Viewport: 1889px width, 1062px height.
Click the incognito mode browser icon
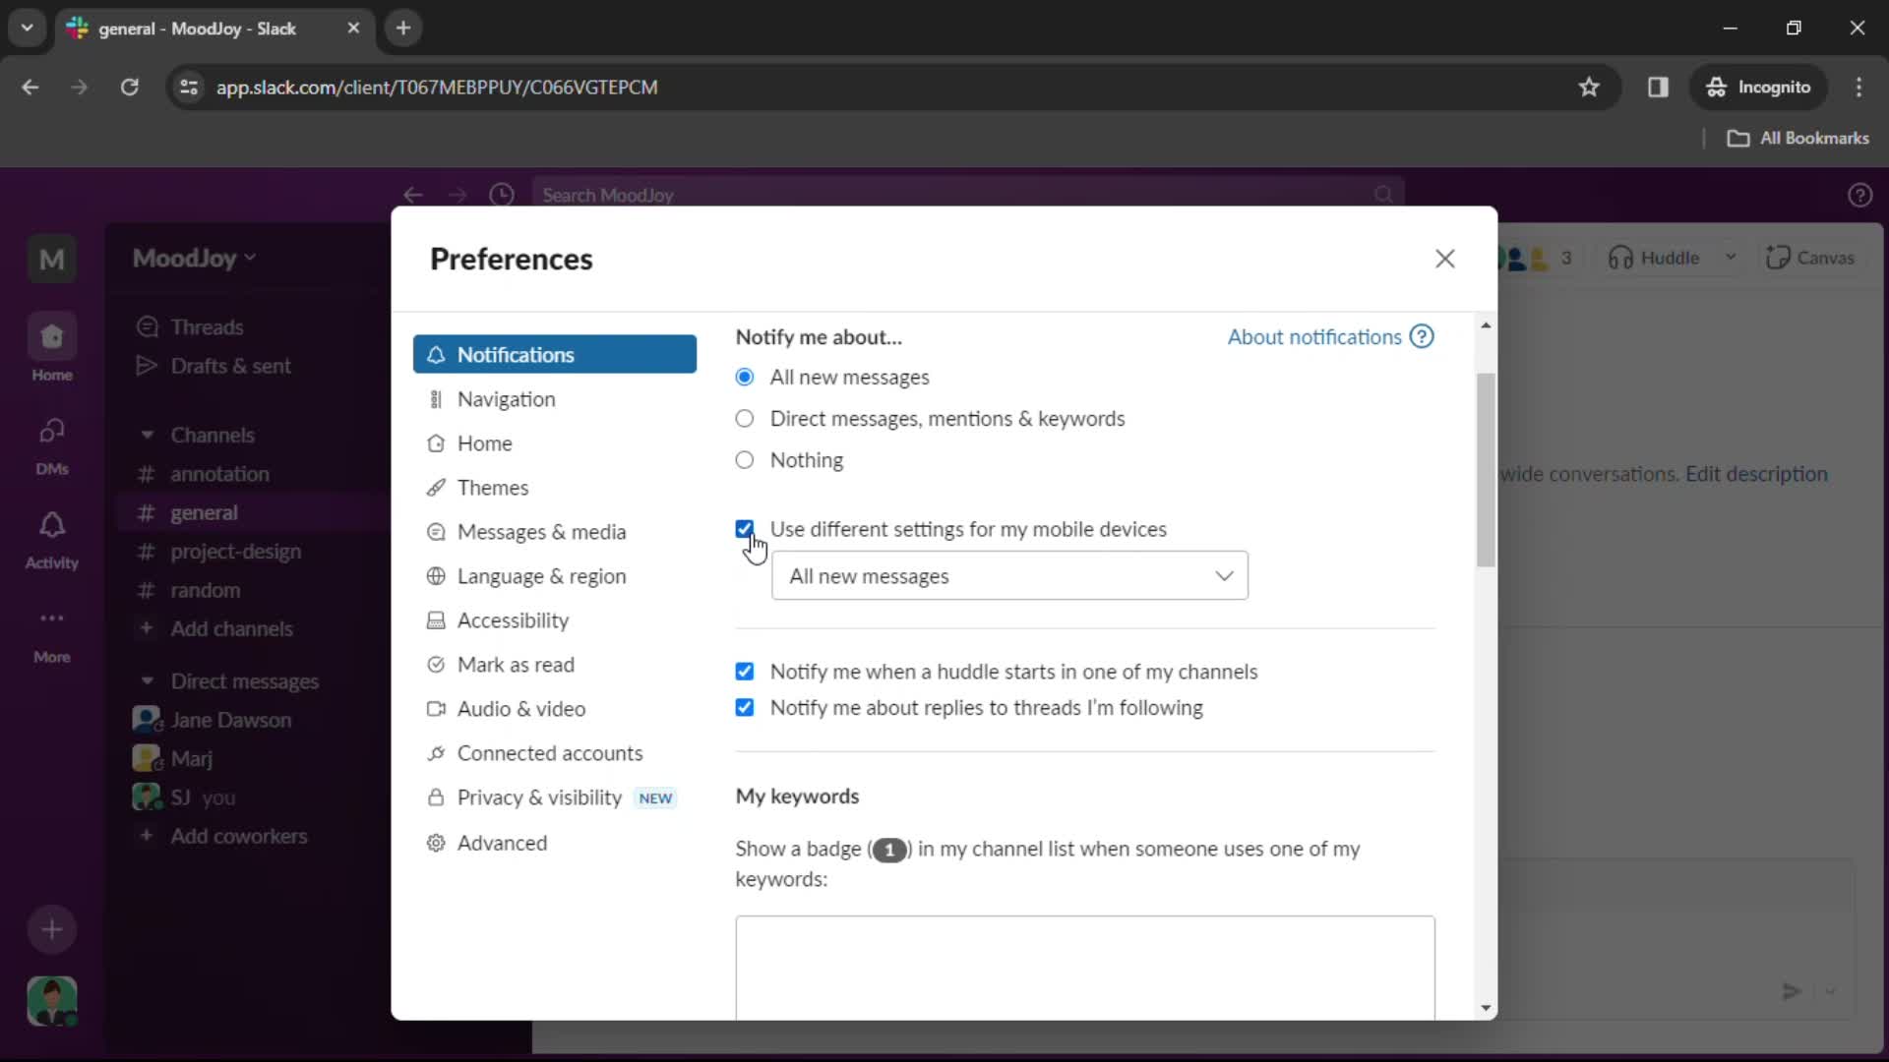click(1719, 87)
